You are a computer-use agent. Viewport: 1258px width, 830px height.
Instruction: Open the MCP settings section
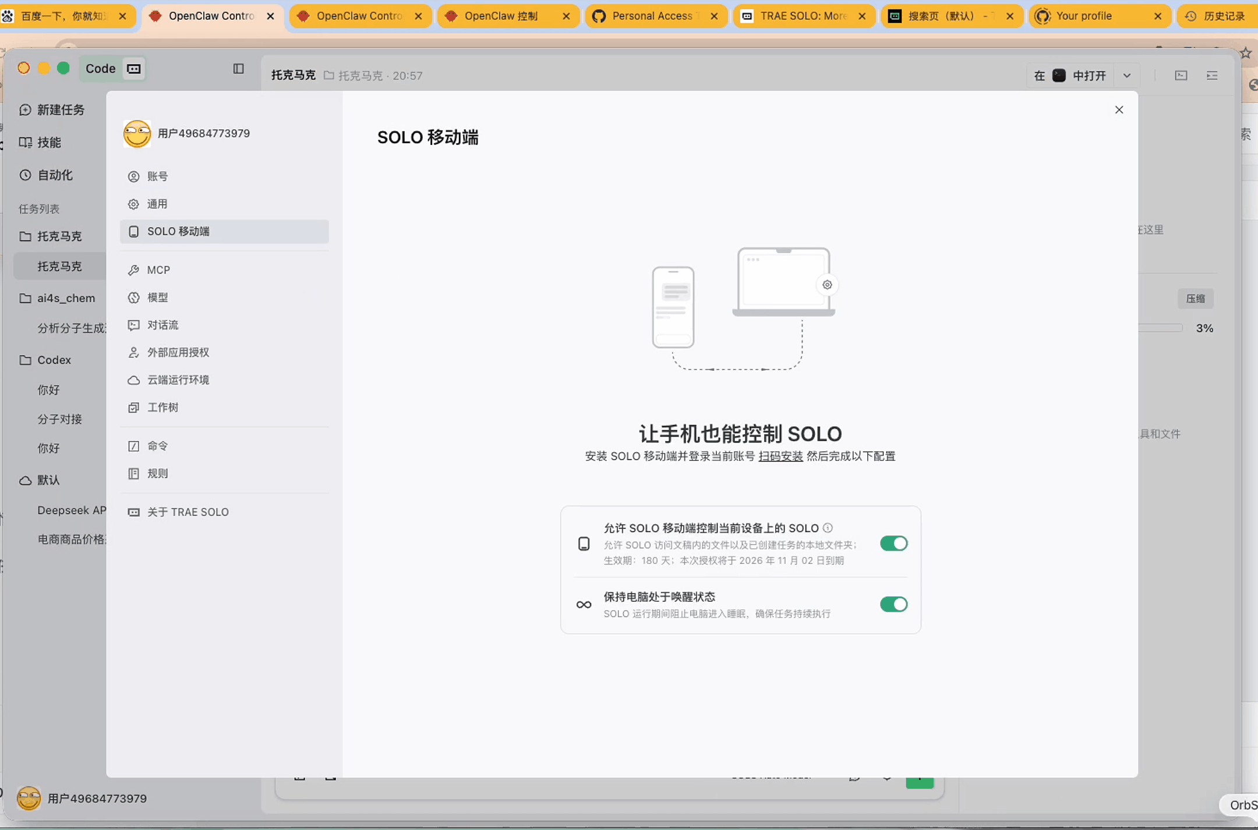click(x=224, y=270)
